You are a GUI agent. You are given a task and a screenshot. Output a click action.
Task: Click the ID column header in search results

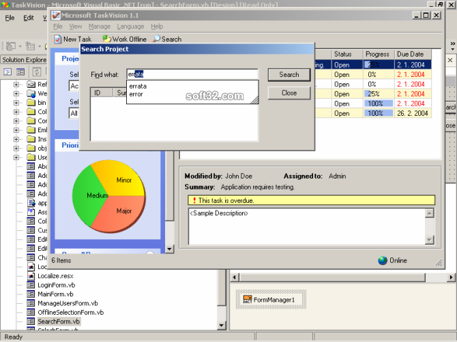pos(102,93)
